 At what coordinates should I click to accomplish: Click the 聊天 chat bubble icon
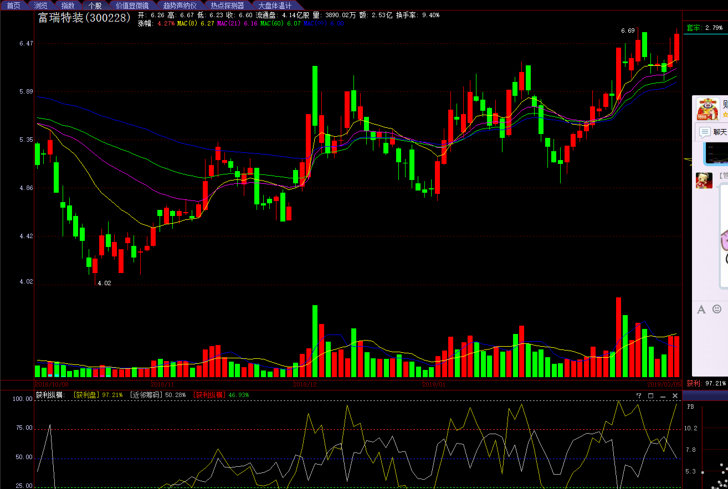pyautogui.click(x=705, y=132)
